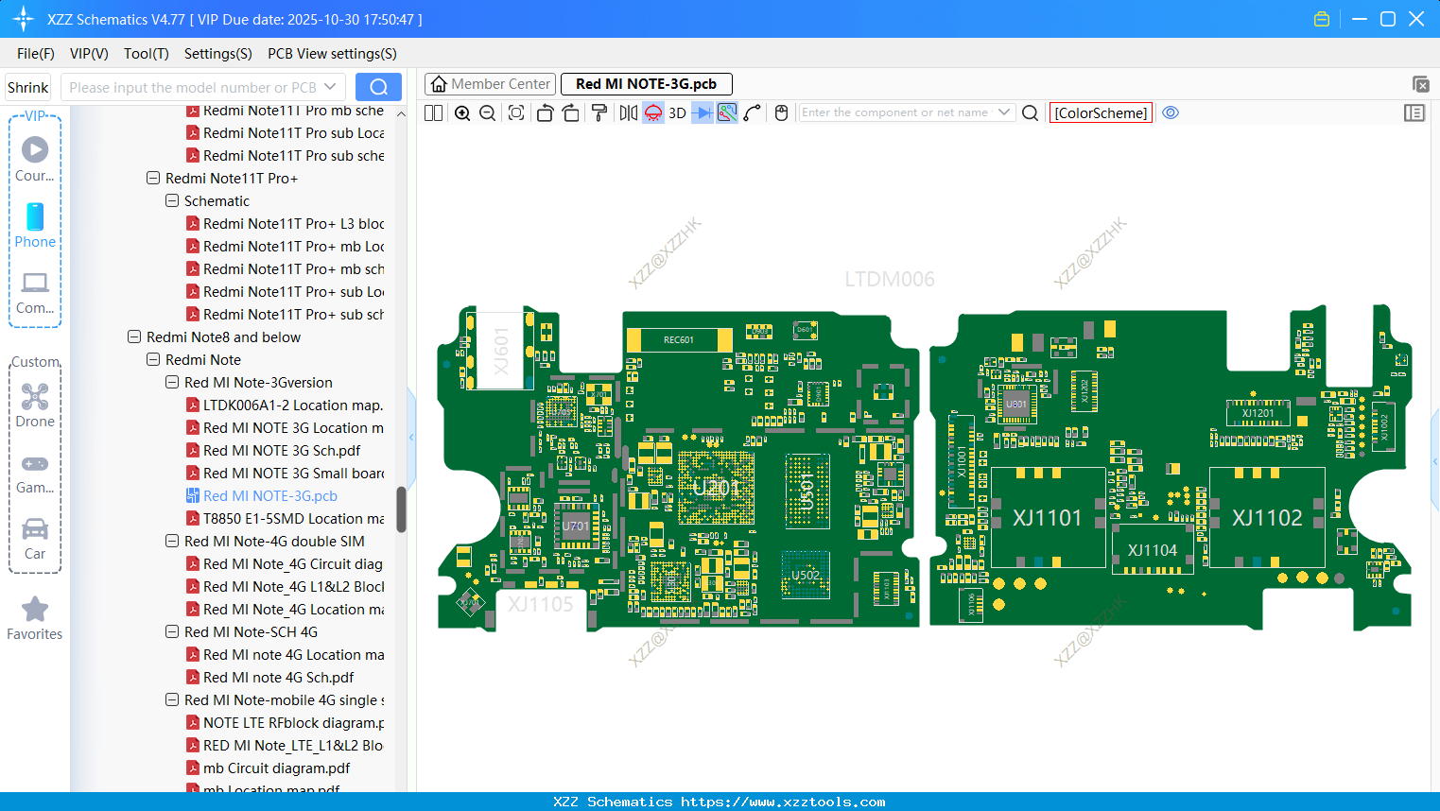The height and width of the screenshot is (811, 1440).
Task: Collapse the Redmi Note8 and below folder
Action: point(134,337)
